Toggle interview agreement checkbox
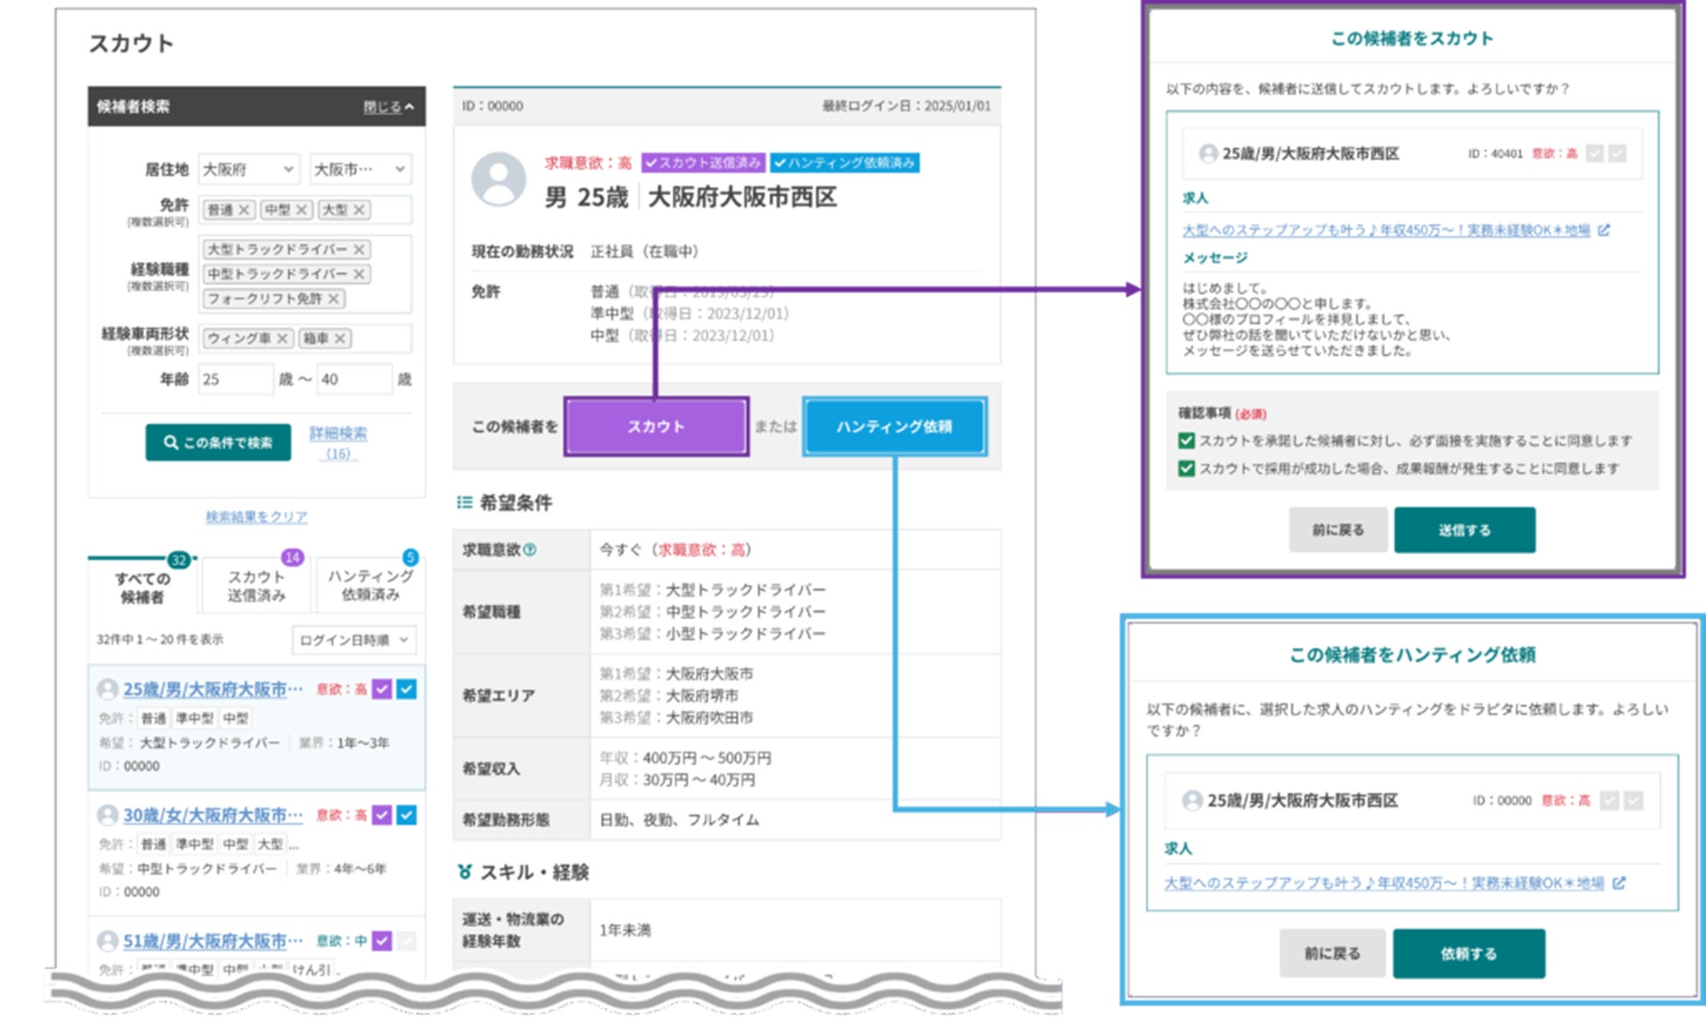 tap(1186, 441)
